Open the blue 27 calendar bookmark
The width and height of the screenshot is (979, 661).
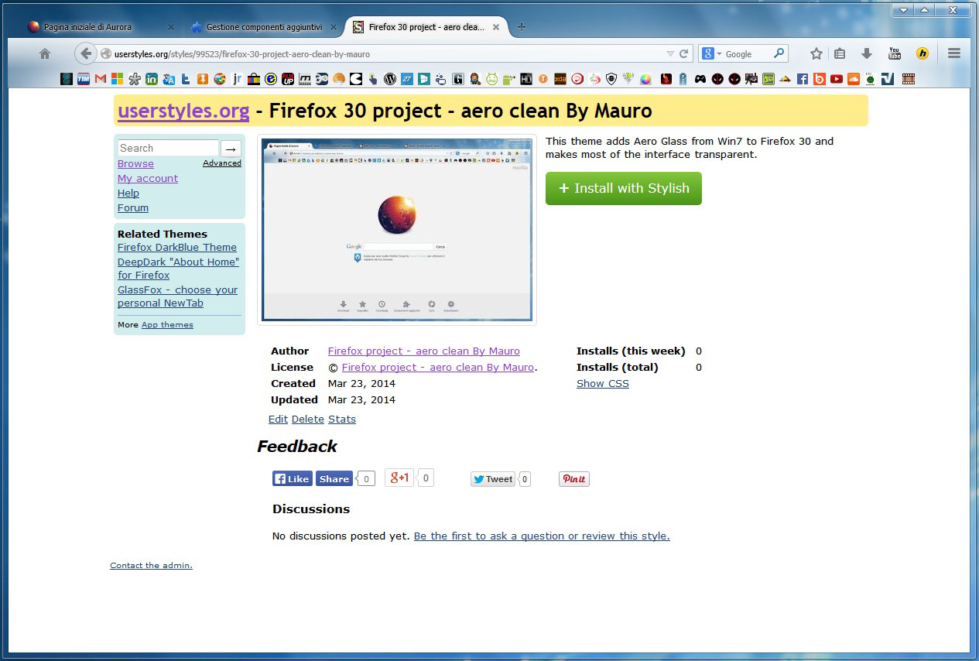(407, 78)
